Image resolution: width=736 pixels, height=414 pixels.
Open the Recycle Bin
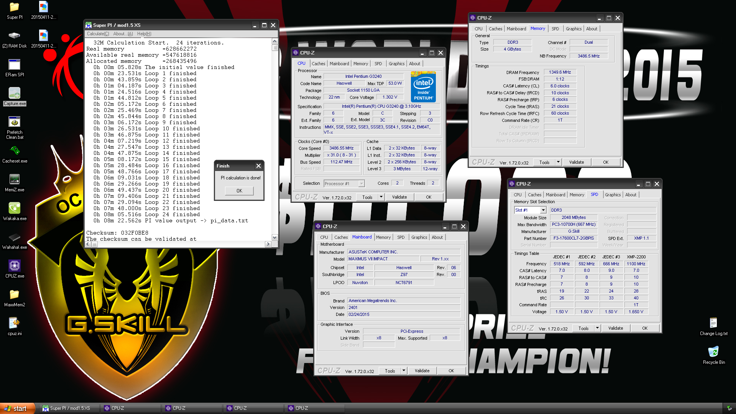(713, 355)
